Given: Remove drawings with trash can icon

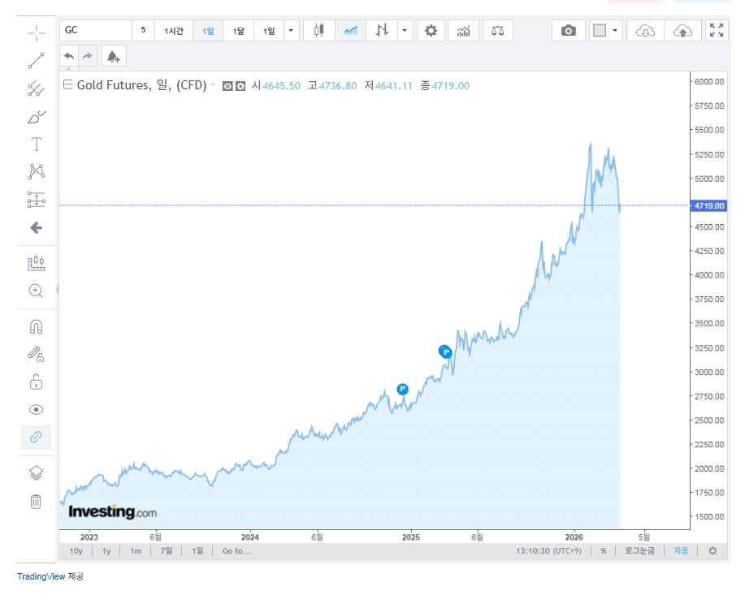Looking at the screenshot, I should 36,501.
